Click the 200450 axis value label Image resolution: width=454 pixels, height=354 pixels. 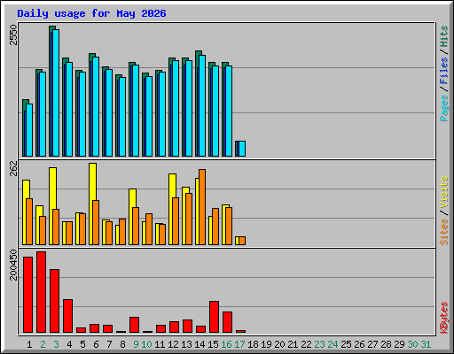click(13, 265)
